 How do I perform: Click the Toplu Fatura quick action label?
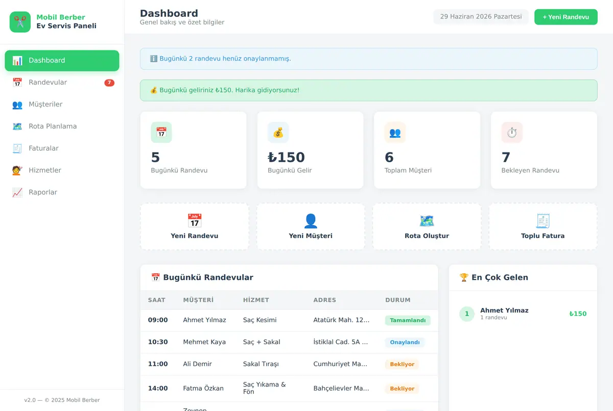tap(543, 236)
